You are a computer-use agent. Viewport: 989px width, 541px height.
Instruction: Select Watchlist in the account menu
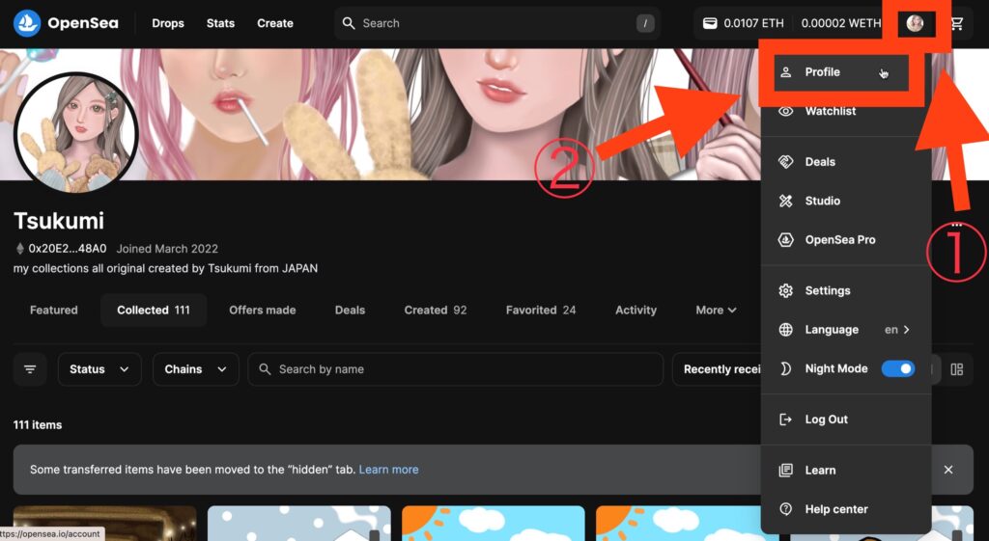(x=846, y=112)
